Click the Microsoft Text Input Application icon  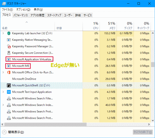point(9,92)
